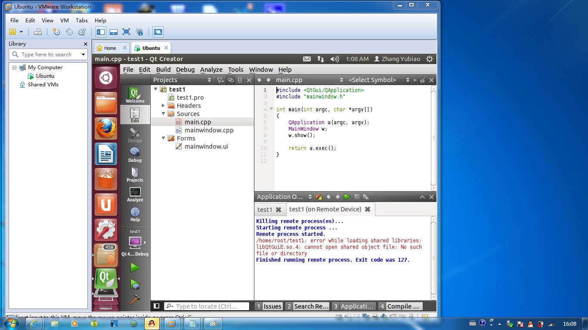This screenshot has width=588, height=330.
Task: Toggle VMware full screen mode icon
Action: pyautogui.click(x=126, y=32)
